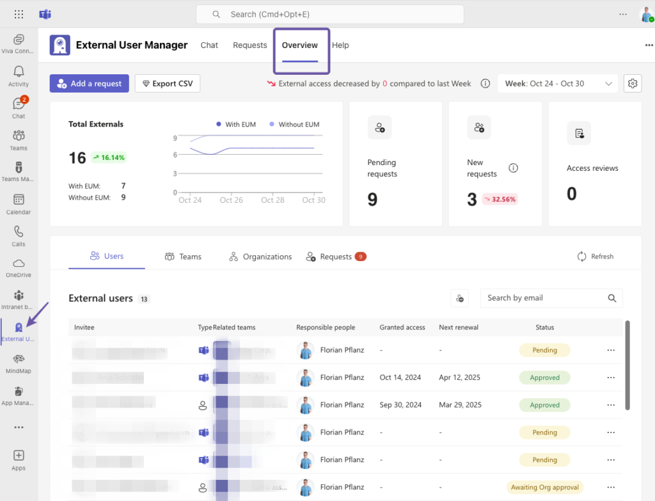
Task: Open options for Awaiting Org approval row
Action: (x=611, y=487)
